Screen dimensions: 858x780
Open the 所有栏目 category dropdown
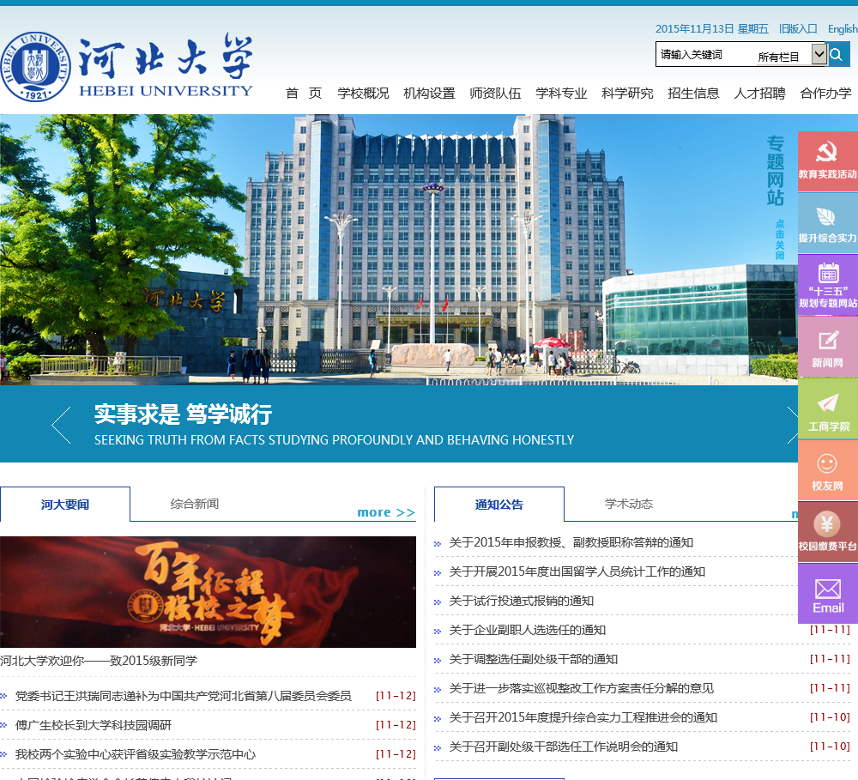pyautogui.click(x=791, y=55)
